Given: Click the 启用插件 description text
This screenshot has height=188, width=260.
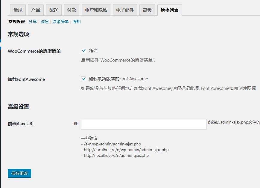Looking at the screenshot, I should pyautogui.click(x=118, y=60).
